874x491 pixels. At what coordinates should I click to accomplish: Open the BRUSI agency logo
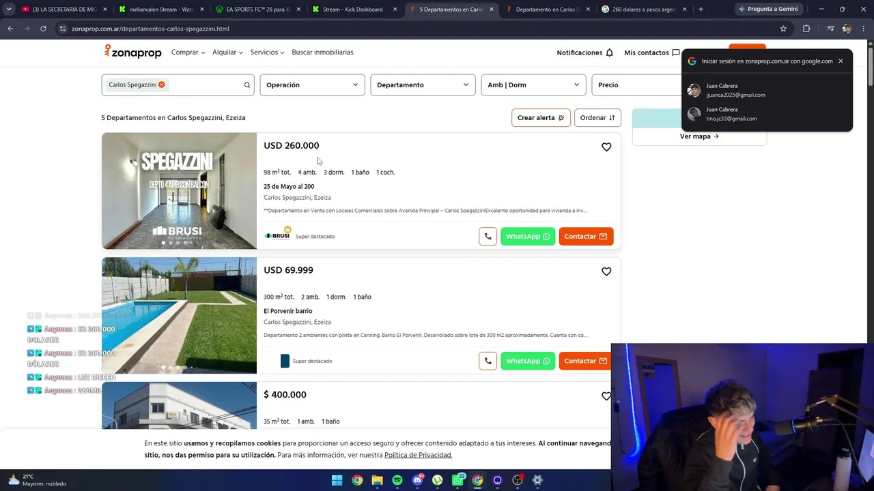277,235
